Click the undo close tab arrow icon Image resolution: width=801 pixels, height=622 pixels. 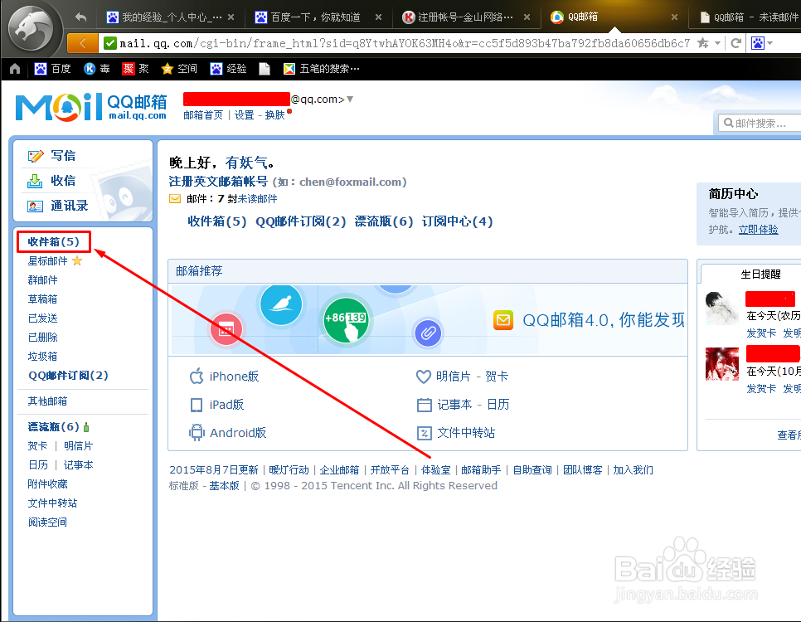coord(80,17)
